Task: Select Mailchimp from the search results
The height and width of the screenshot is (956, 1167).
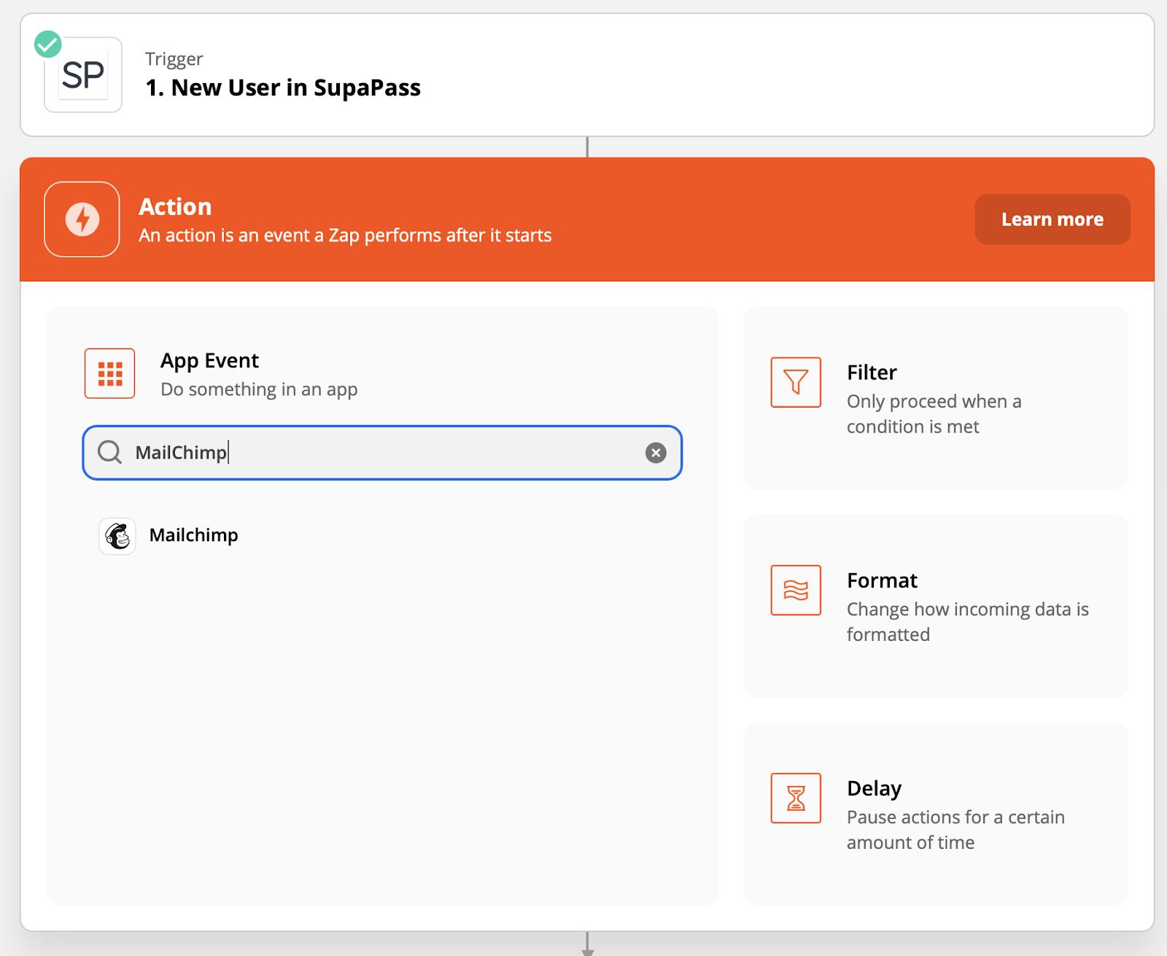Action: [194, 535]
